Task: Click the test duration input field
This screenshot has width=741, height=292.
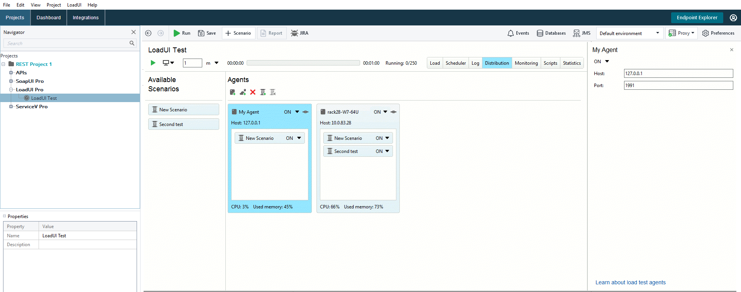Action: click(192, 63)
